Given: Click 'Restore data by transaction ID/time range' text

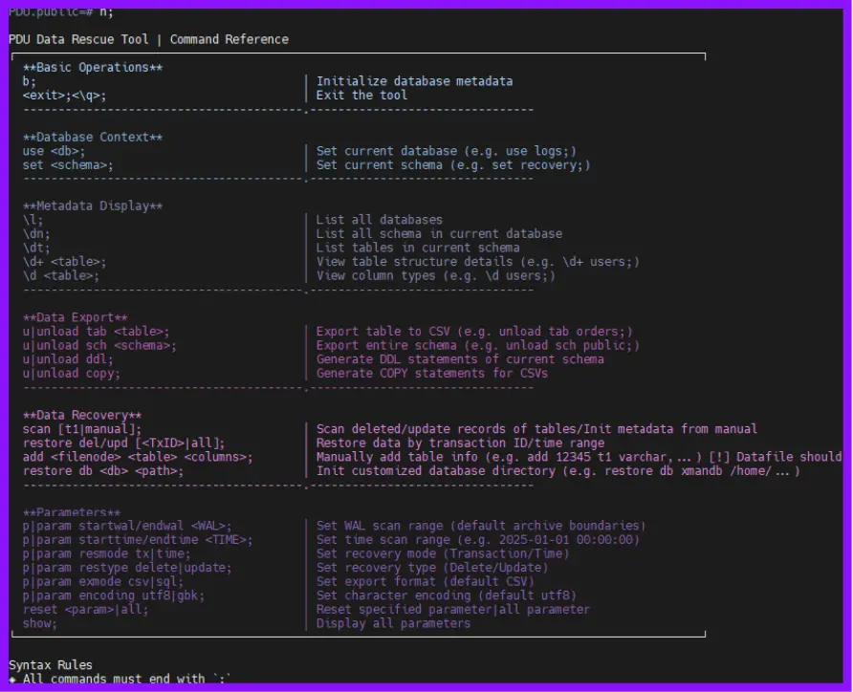Looking at the screenshot, I should click(x=460, y=443).
